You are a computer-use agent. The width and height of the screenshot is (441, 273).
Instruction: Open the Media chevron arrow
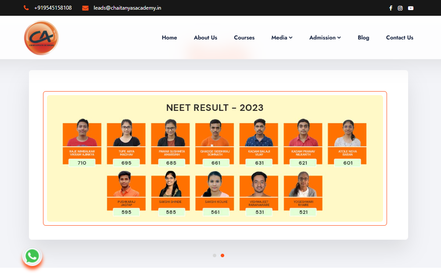[x=291, y=38]
